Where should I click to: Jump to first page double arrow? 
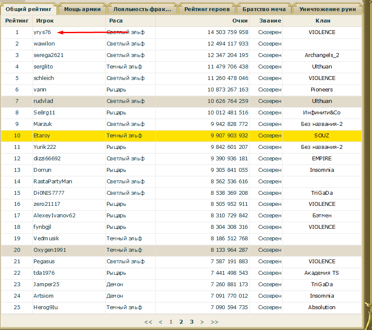click(148, 322)
